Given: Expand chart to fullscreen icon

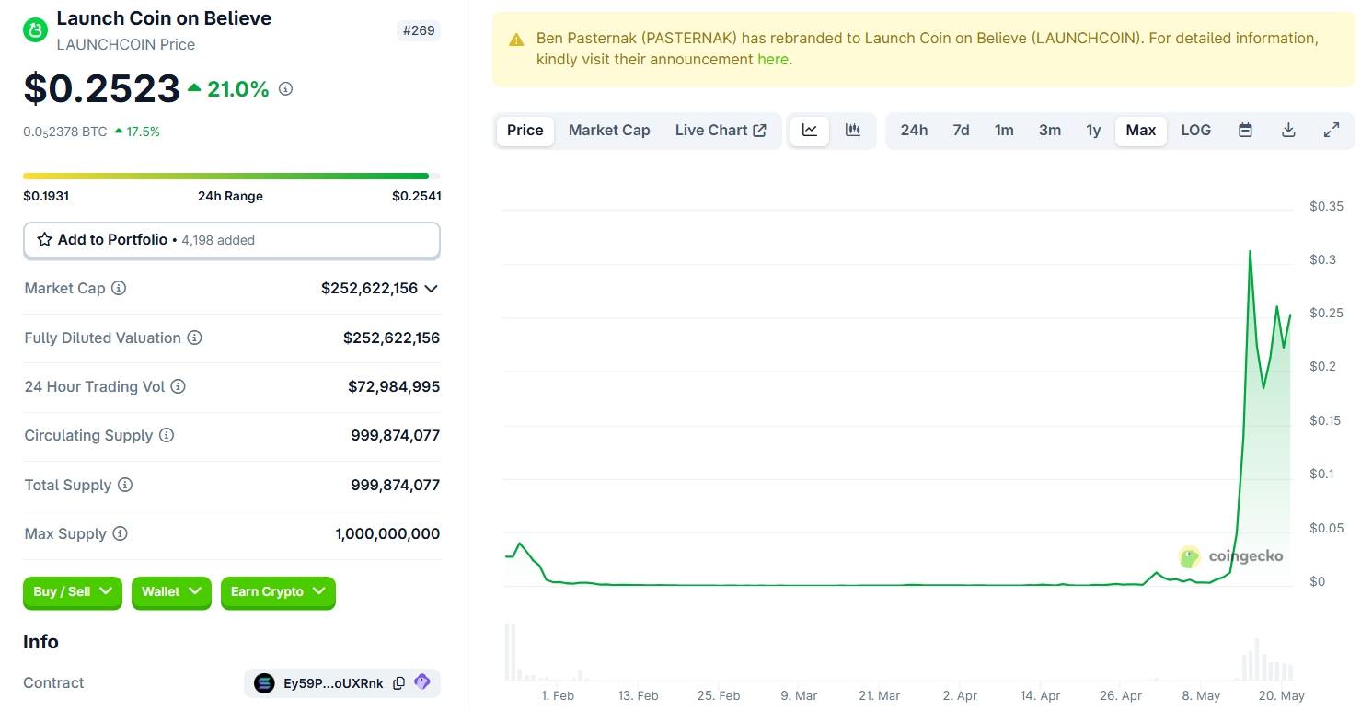Looking at the screenshot, I should coord(1331,130).
